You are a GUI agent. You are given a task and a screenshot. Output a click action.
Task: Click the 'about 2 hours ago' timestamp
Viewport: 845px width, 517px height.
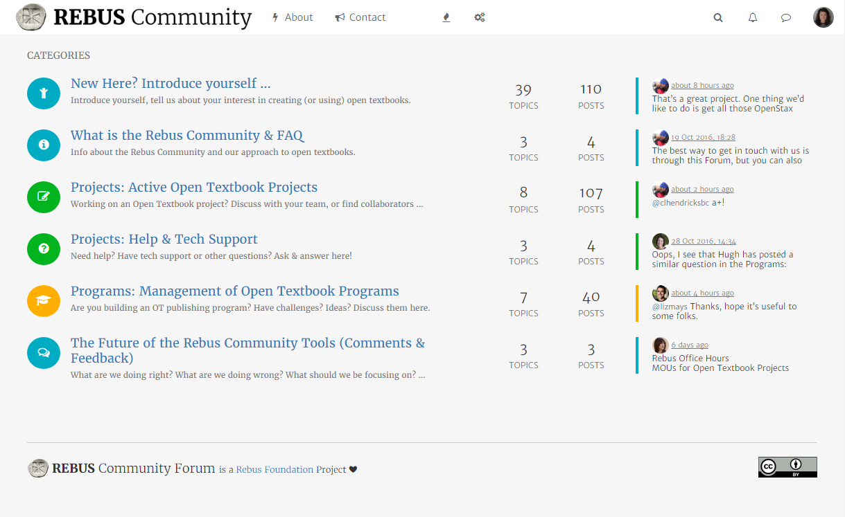(702, 190)
